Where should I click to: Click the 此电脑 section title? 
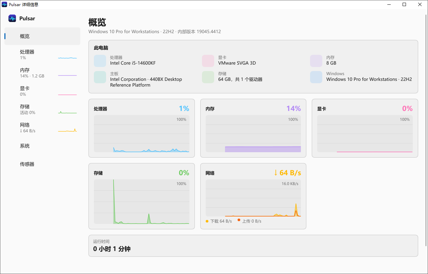(101, 48)
